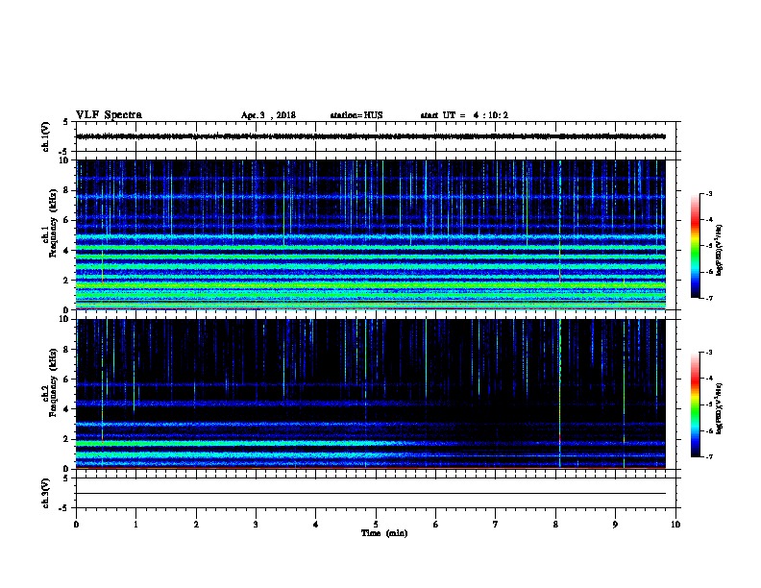Click the "station=HUS" label
Image resolution: width=761 pixels, height=588 pixels.
click(356, 115)
